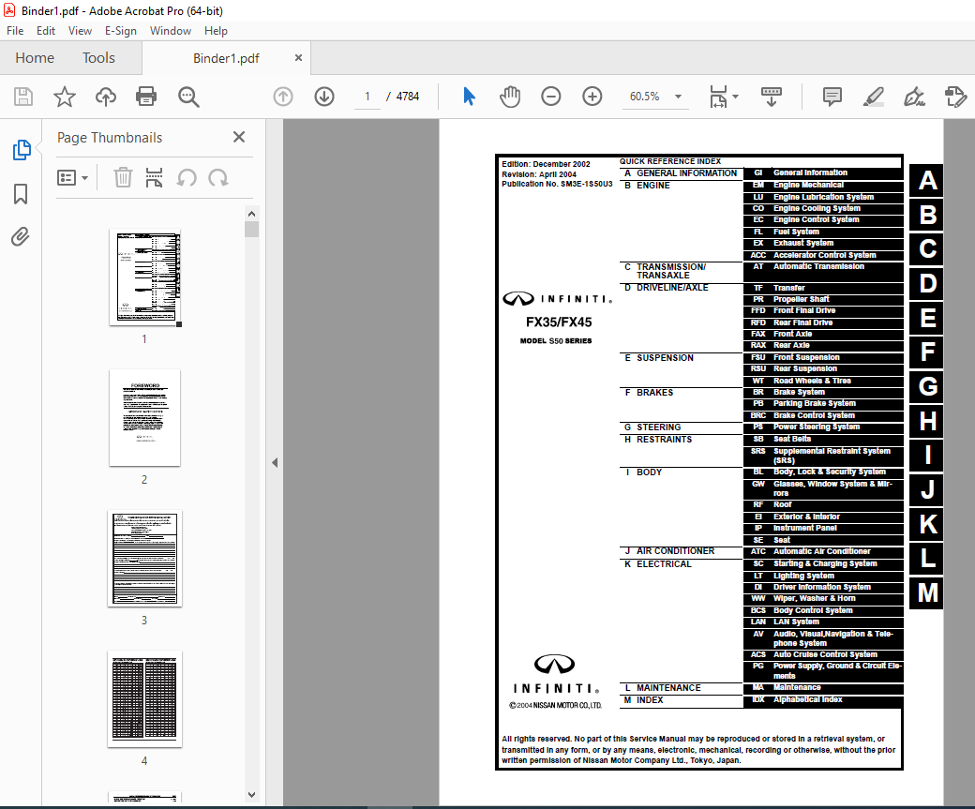975x809 pixels.
Task: Open the File menu
Action: tap(15, 31)
